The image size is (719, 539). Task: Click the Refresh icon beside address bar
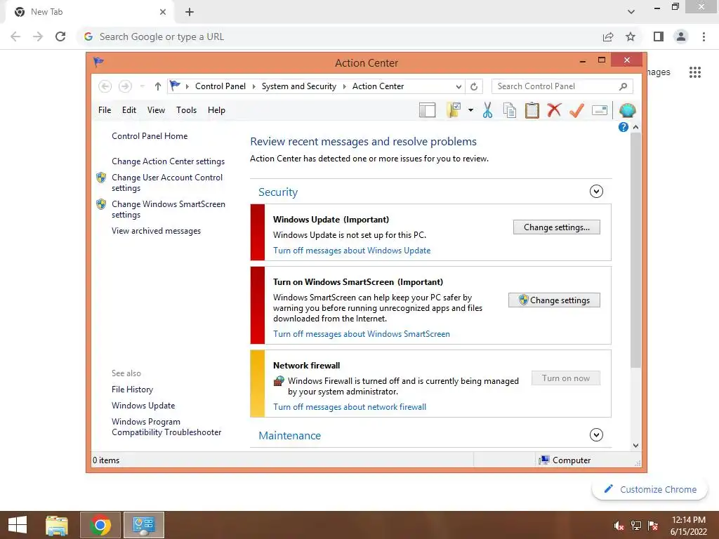474,86
